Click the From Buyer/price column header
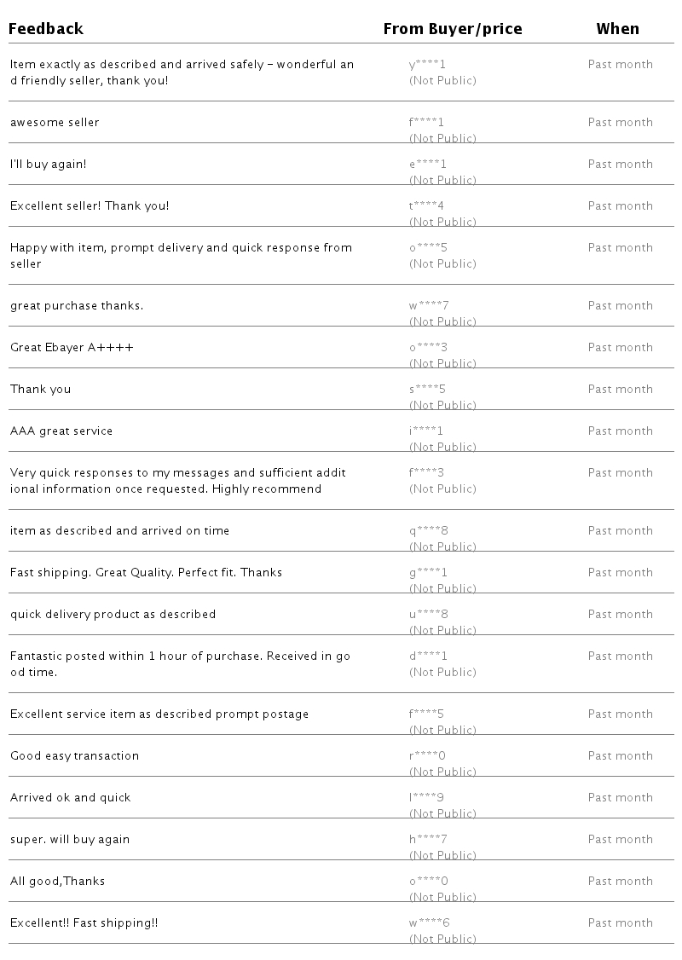Viewport: 682px width, 960px height. click(452, 29)
